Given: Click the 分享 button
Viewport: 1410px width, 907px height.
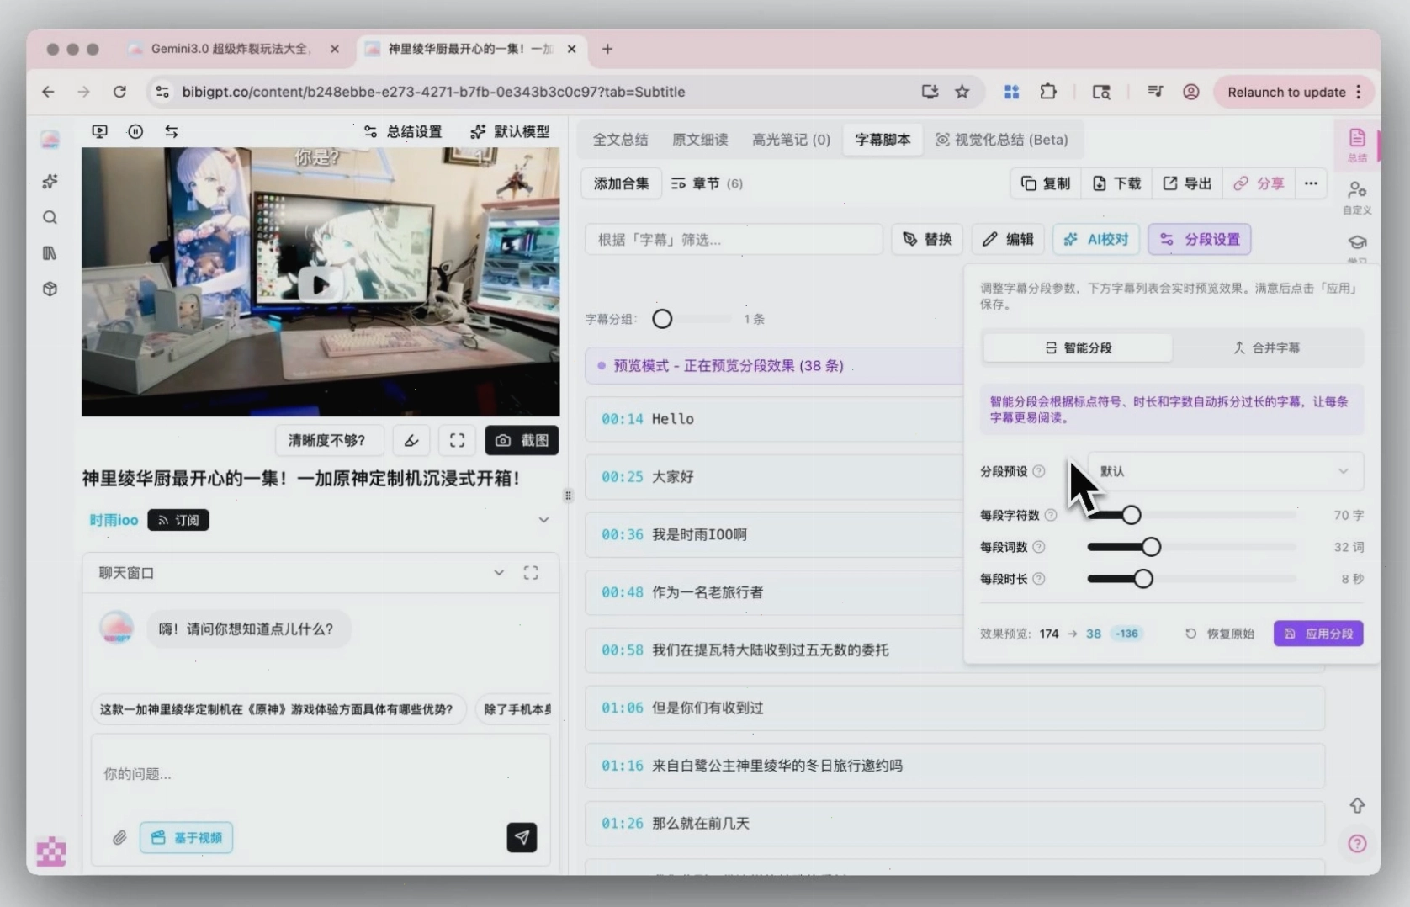Looking at the screenshot, I should [1259, 183].
